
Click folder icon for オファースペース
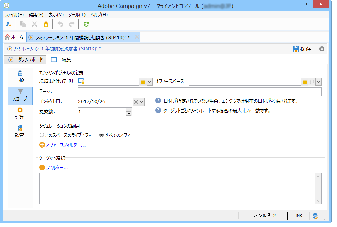click(x=305, y=82)
